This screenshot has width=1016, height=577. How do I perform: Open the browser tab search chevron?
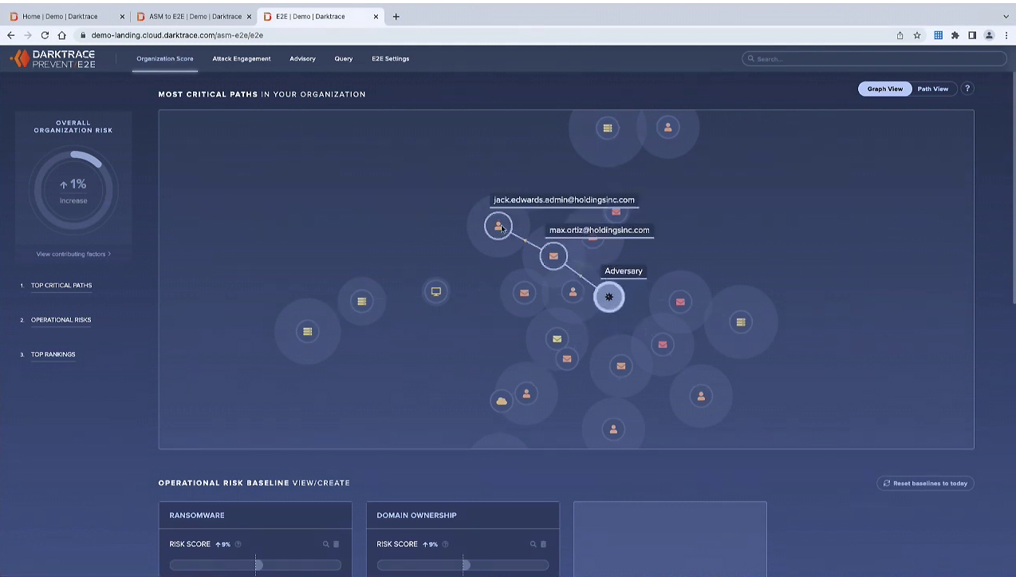click(x=1006, y=16)
